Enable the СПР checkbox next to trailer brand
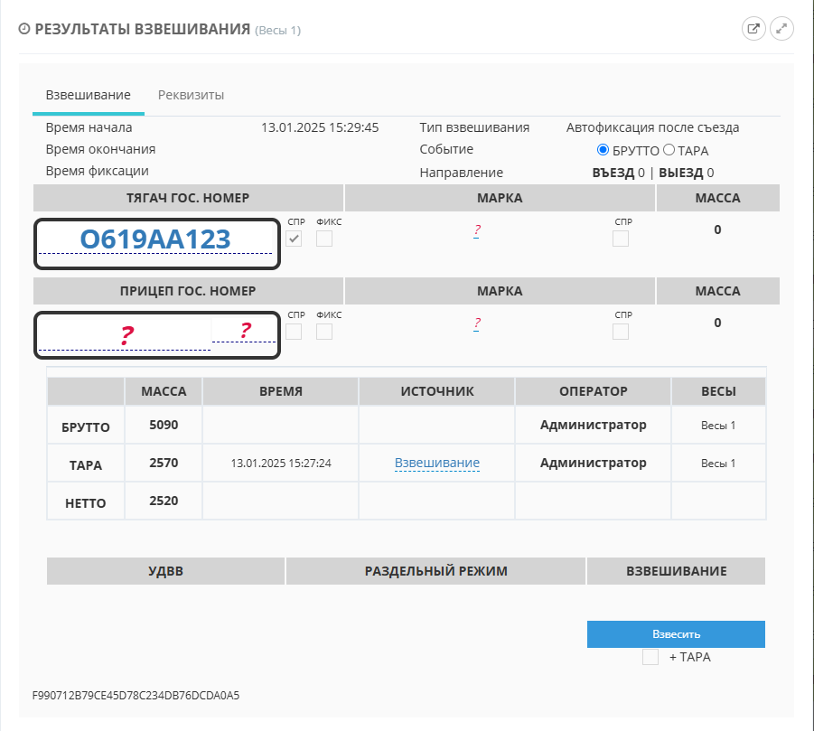Image resolution: width=814 pixels, height=731 pixels. 621,332
